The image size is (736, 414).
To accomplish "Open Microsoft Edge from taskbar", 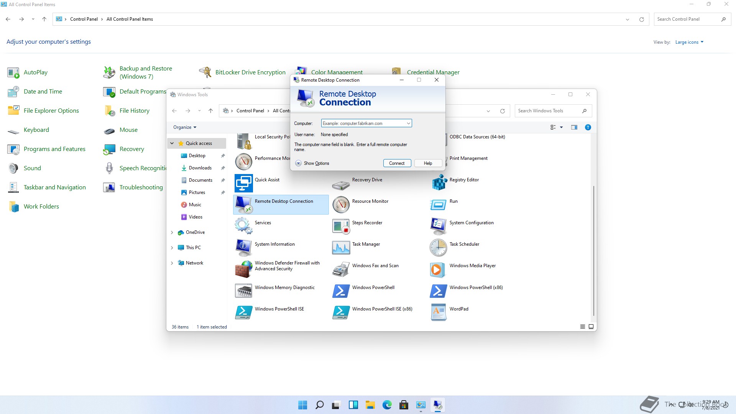I will (387, 405).
